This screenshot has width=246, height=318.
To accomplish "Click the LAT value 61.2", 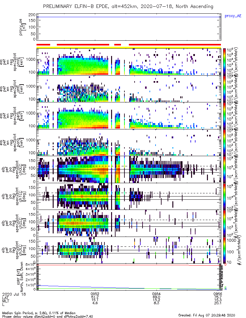I will [95, 297].
